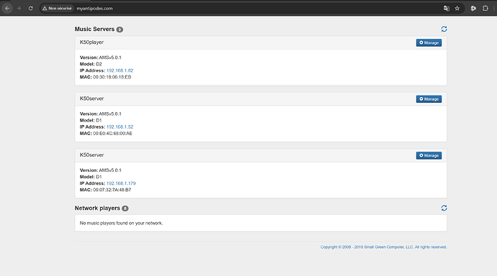Manage the K50player server
Image resolution: width=497 pixels, height=276 pixels.
point(429,42)
